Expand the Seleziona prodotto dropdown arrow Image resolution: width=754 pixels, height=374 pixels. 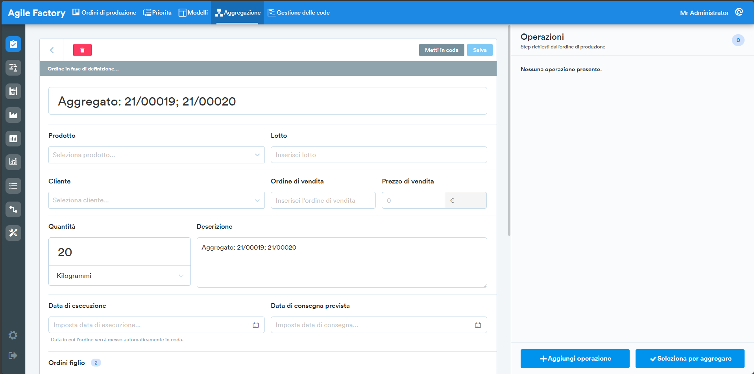257,155
